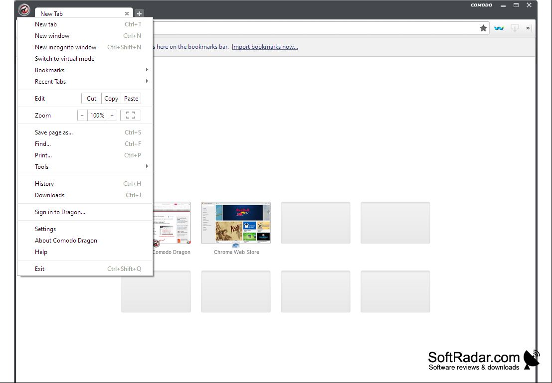Open Help menu entry
Screen dimensions: 552x383
click(85, 252)
